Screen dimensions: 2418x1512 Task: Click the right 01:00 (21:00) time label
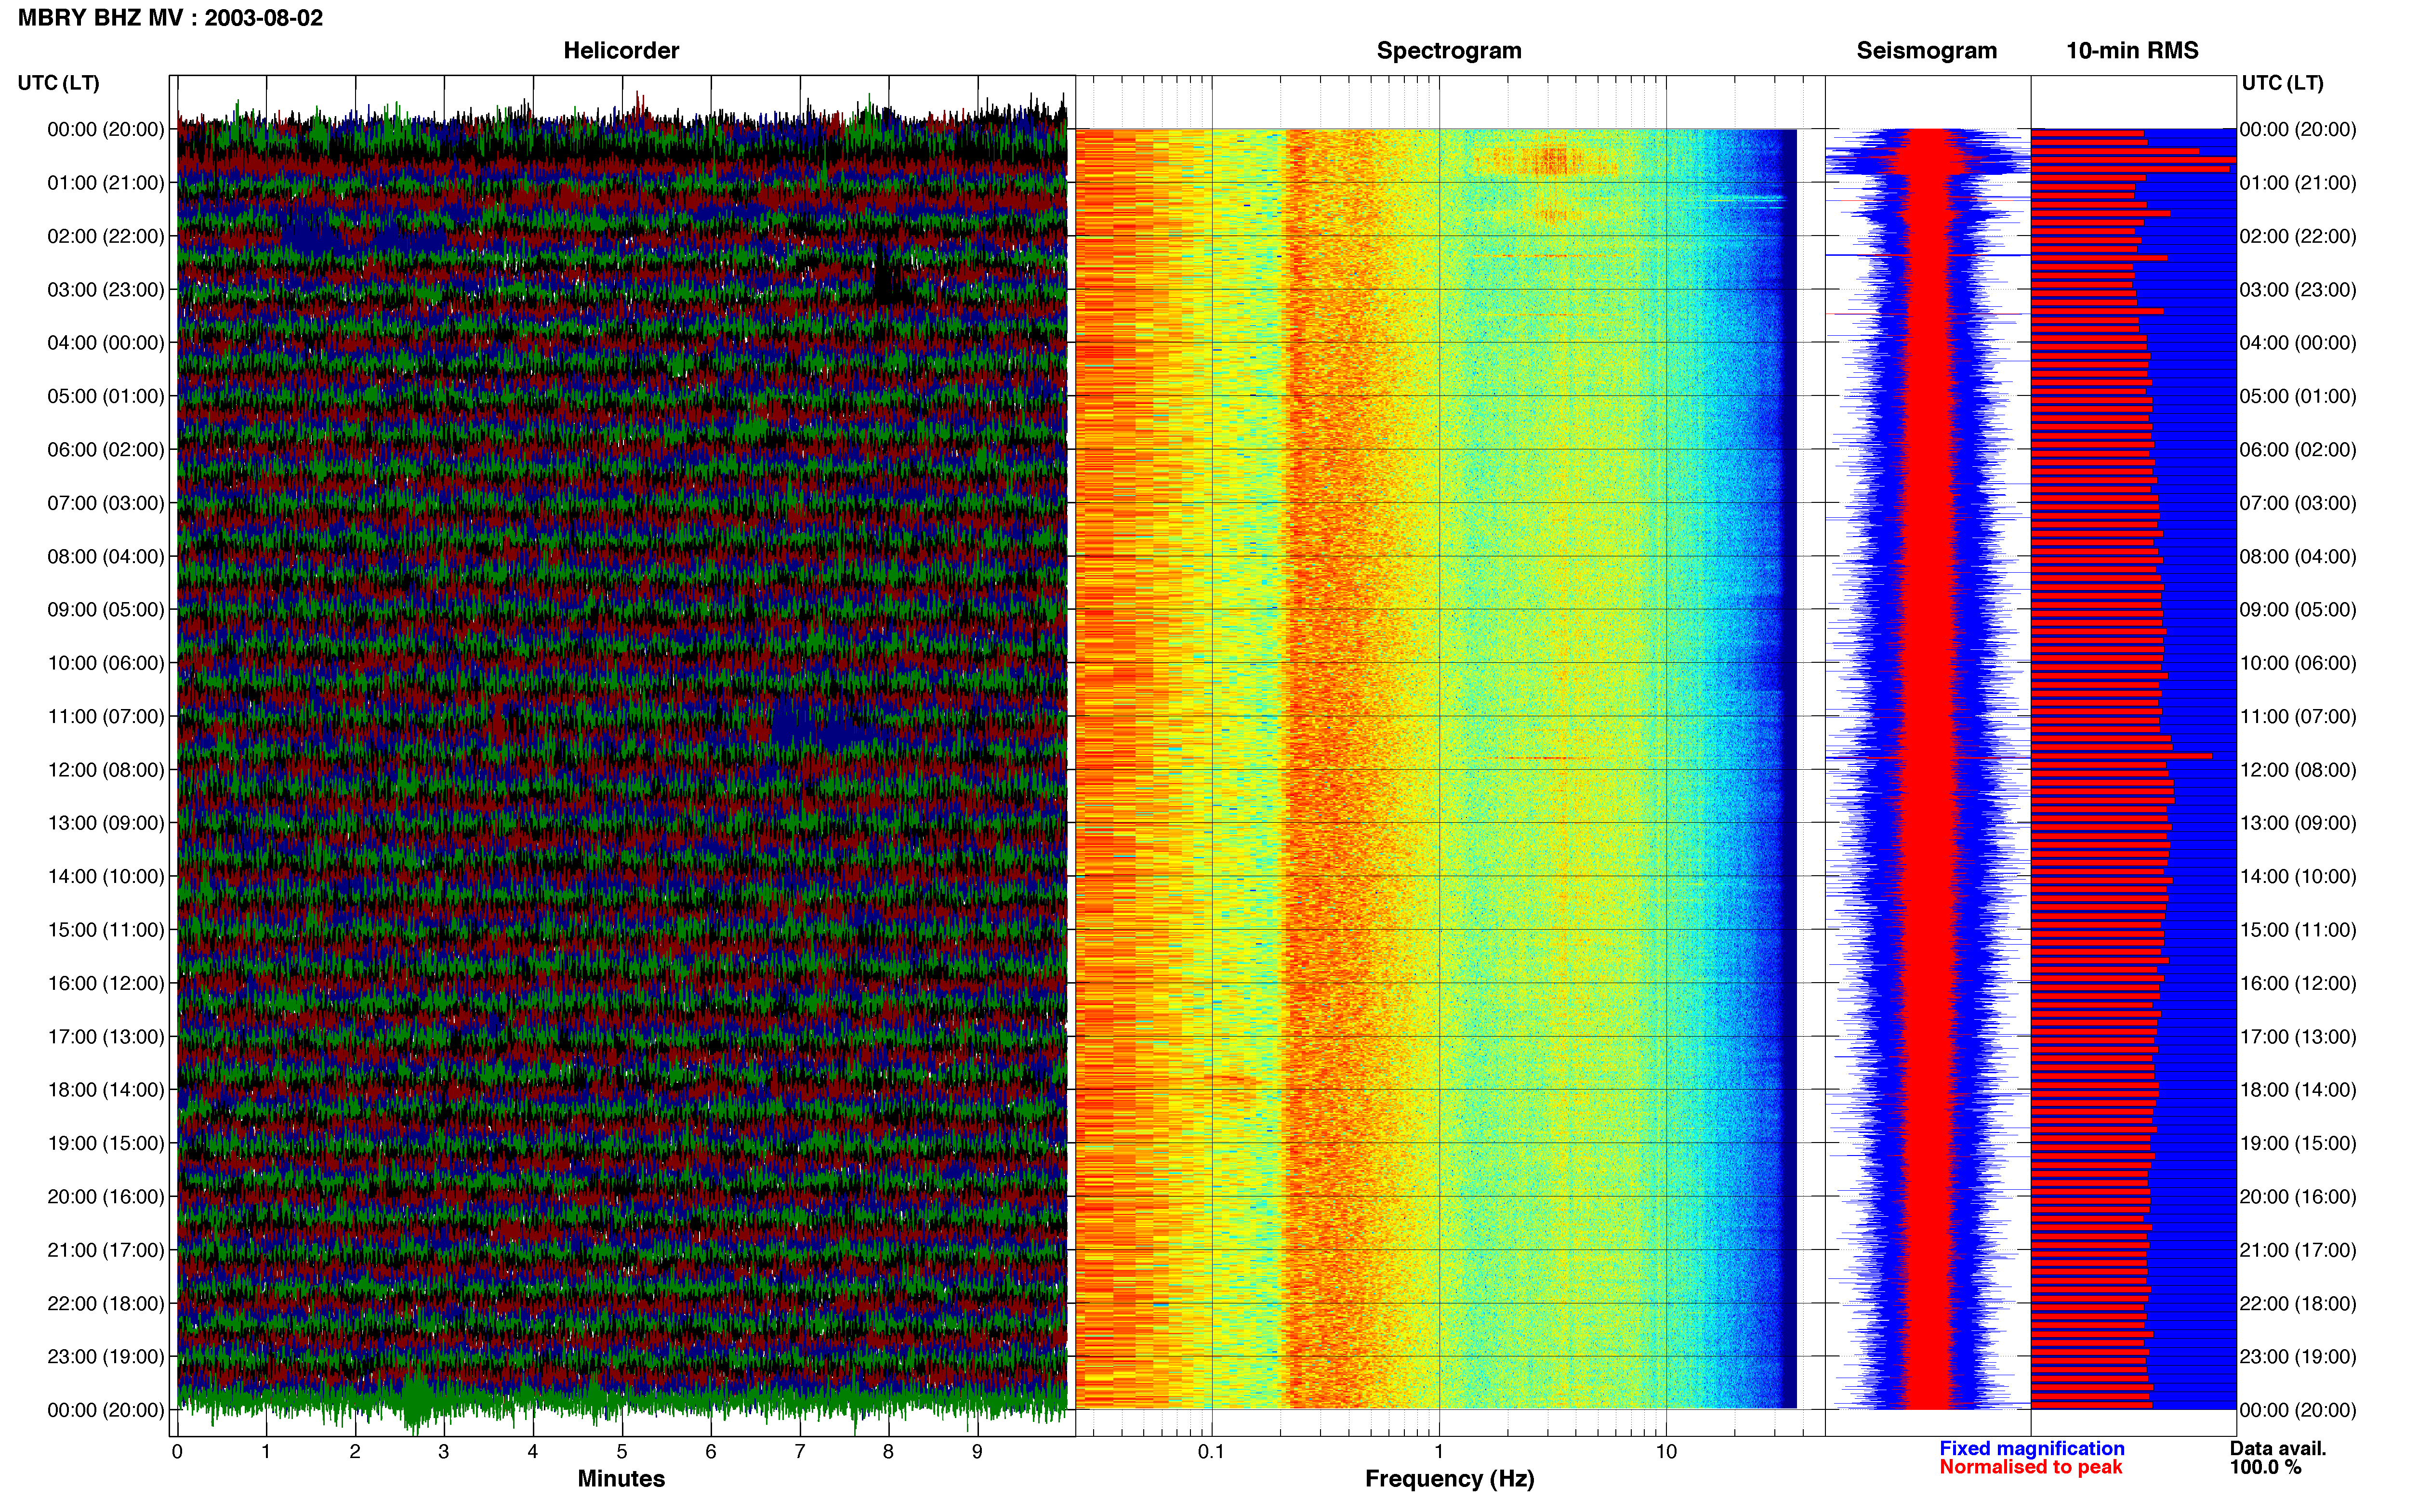click(2298, 182)
